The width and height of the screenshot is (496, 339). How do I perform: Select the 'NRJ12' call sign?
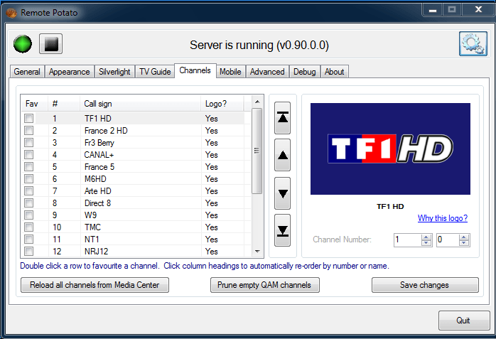coord(96,252)
